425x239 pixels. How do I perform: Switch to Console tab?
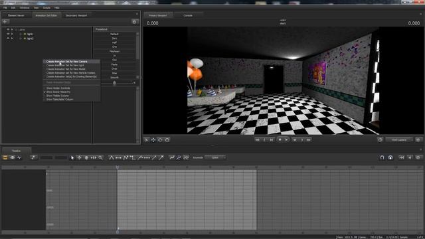tap(188, 15)
